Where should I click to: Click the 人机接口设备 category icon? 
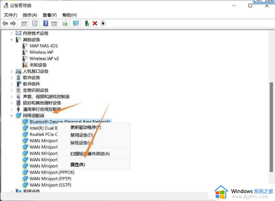(18, 71)
